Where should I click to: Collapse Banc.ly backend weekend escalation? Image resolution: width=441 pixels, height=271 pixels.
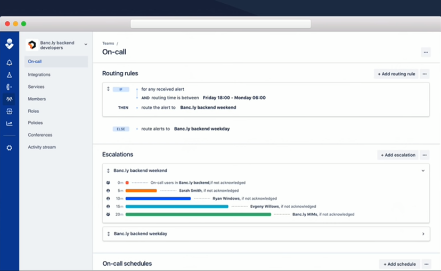(x=423, y=171)
